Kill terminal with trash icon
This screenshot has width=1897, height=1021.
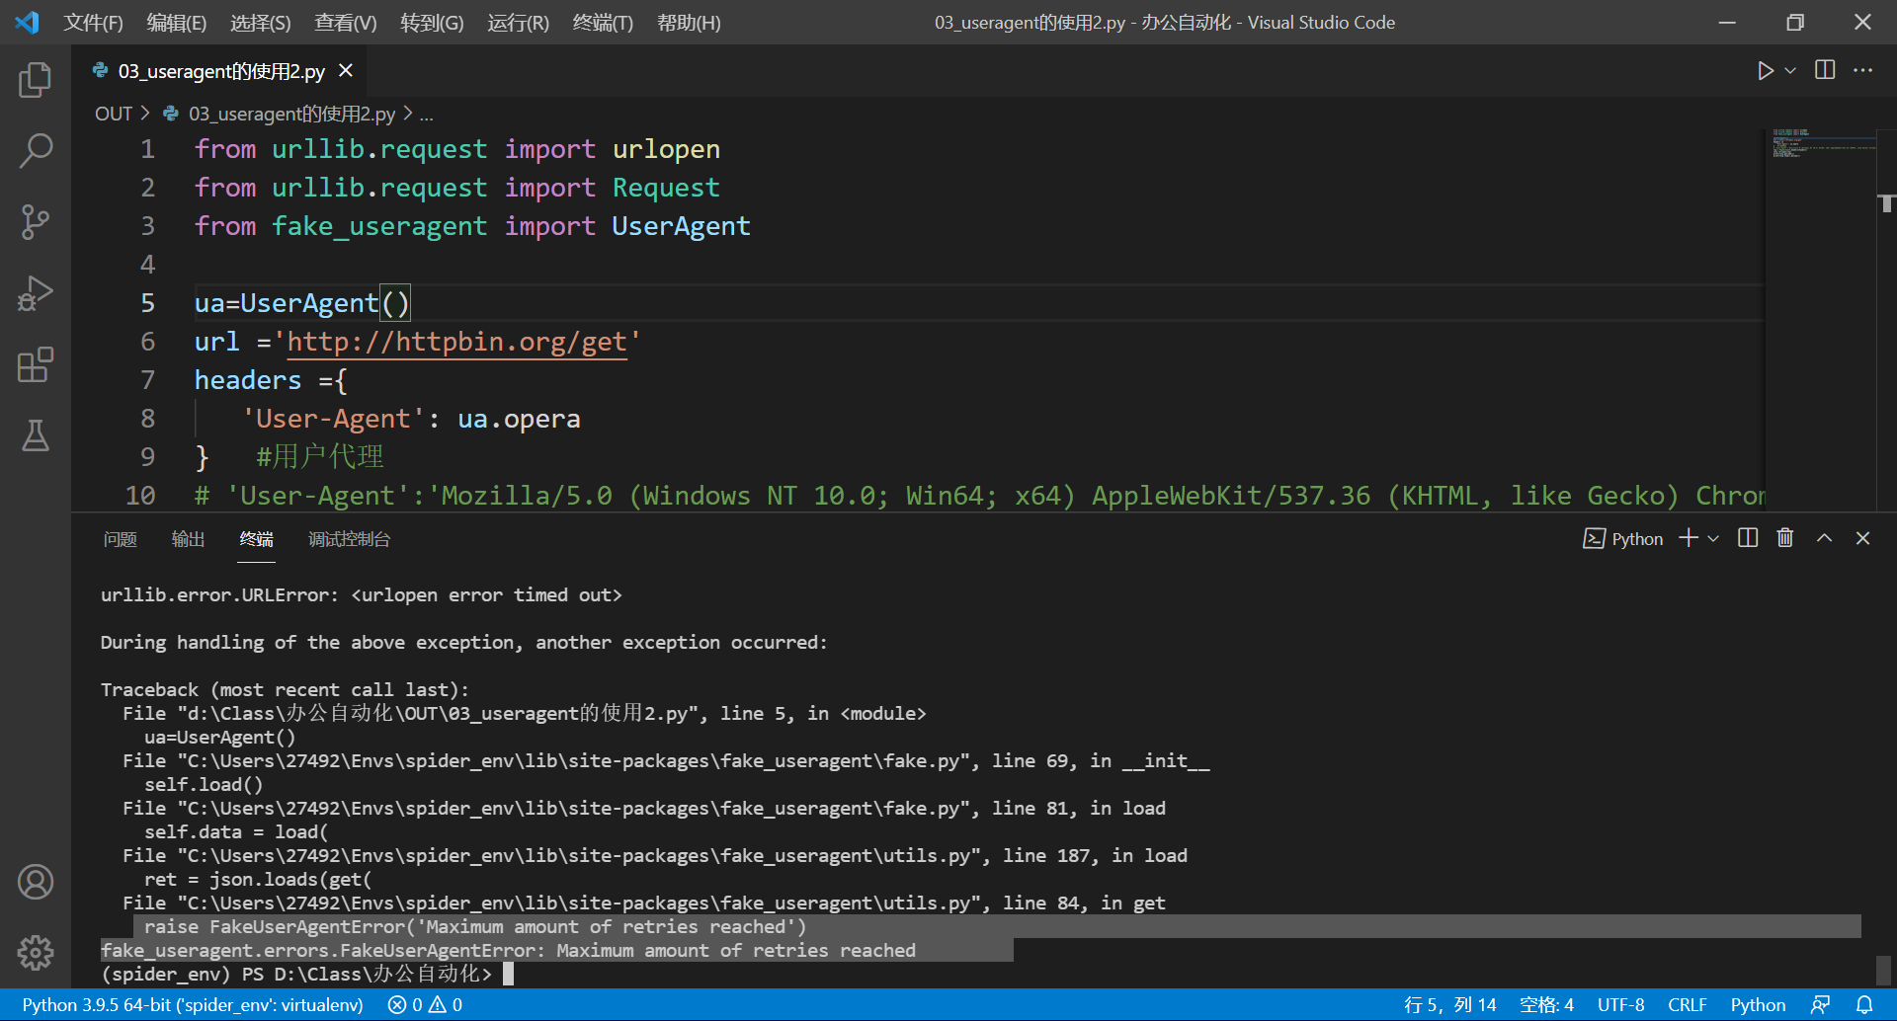click(x=1785, y=538)
